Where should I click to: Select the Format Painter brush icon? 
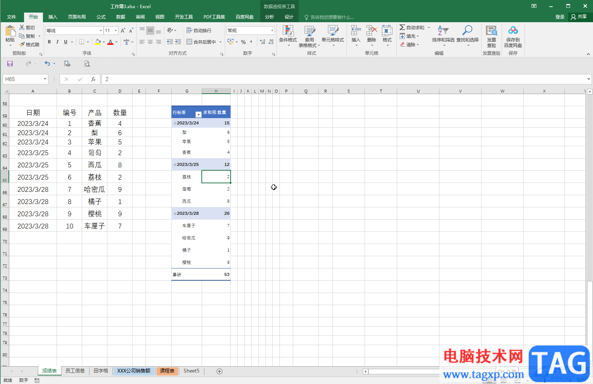point(22,44)
